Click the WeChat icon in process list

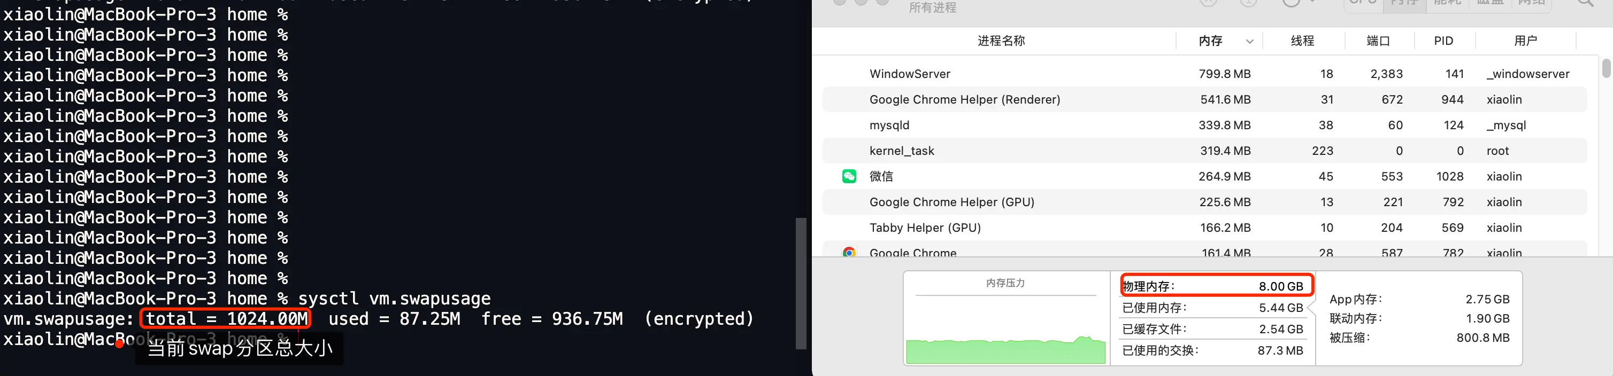pyautogui.click(x=849, y=176)
